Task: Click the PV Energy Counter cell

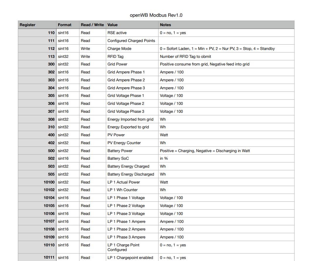Action: point(132,143)
